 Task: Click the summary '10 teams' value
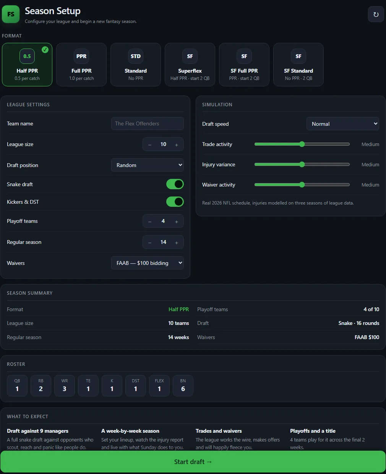[178, 323]
